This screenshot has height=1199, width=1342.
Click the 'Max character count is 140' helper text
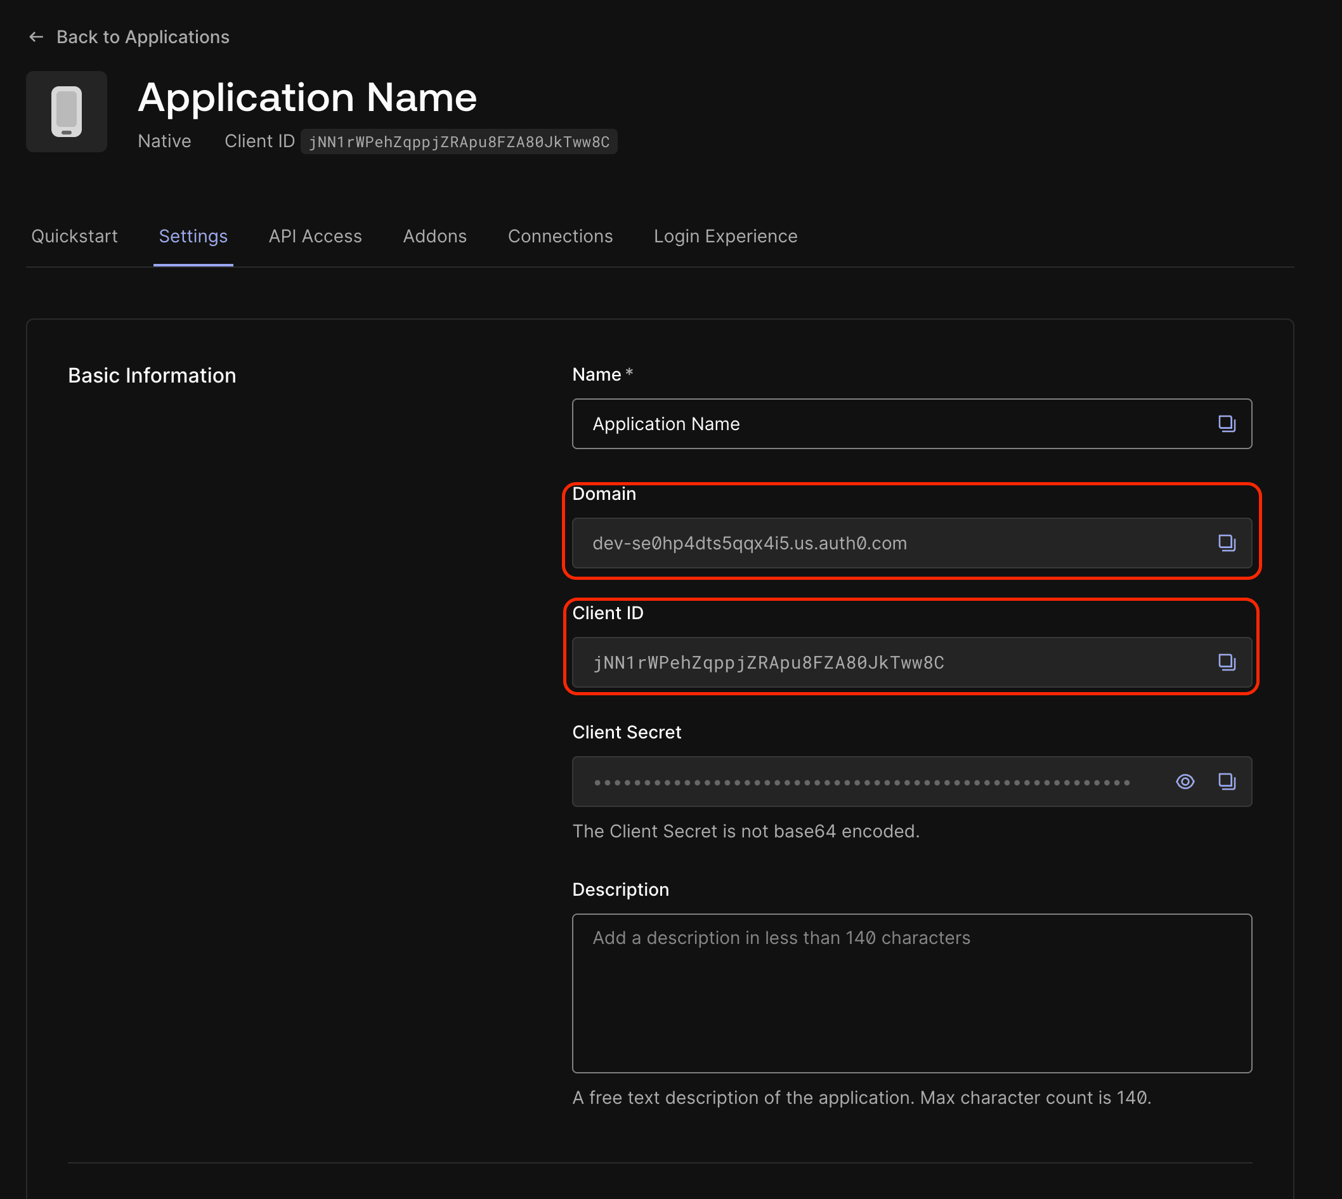coord(862,1098)
